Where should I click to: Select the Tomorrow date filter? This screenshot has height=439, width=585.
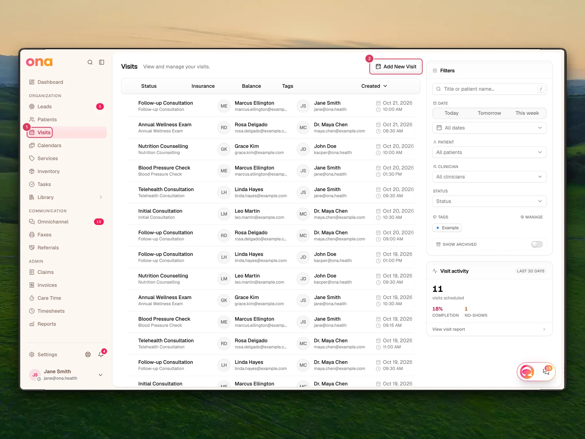(x=489, y=113)
